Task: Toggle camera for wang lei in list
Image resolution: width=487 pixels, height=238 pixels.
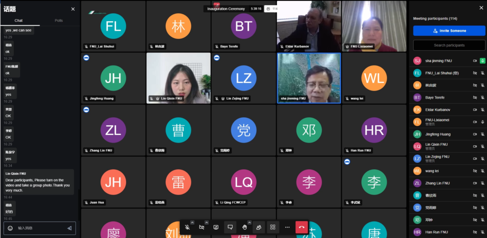Action: (475, 171)
